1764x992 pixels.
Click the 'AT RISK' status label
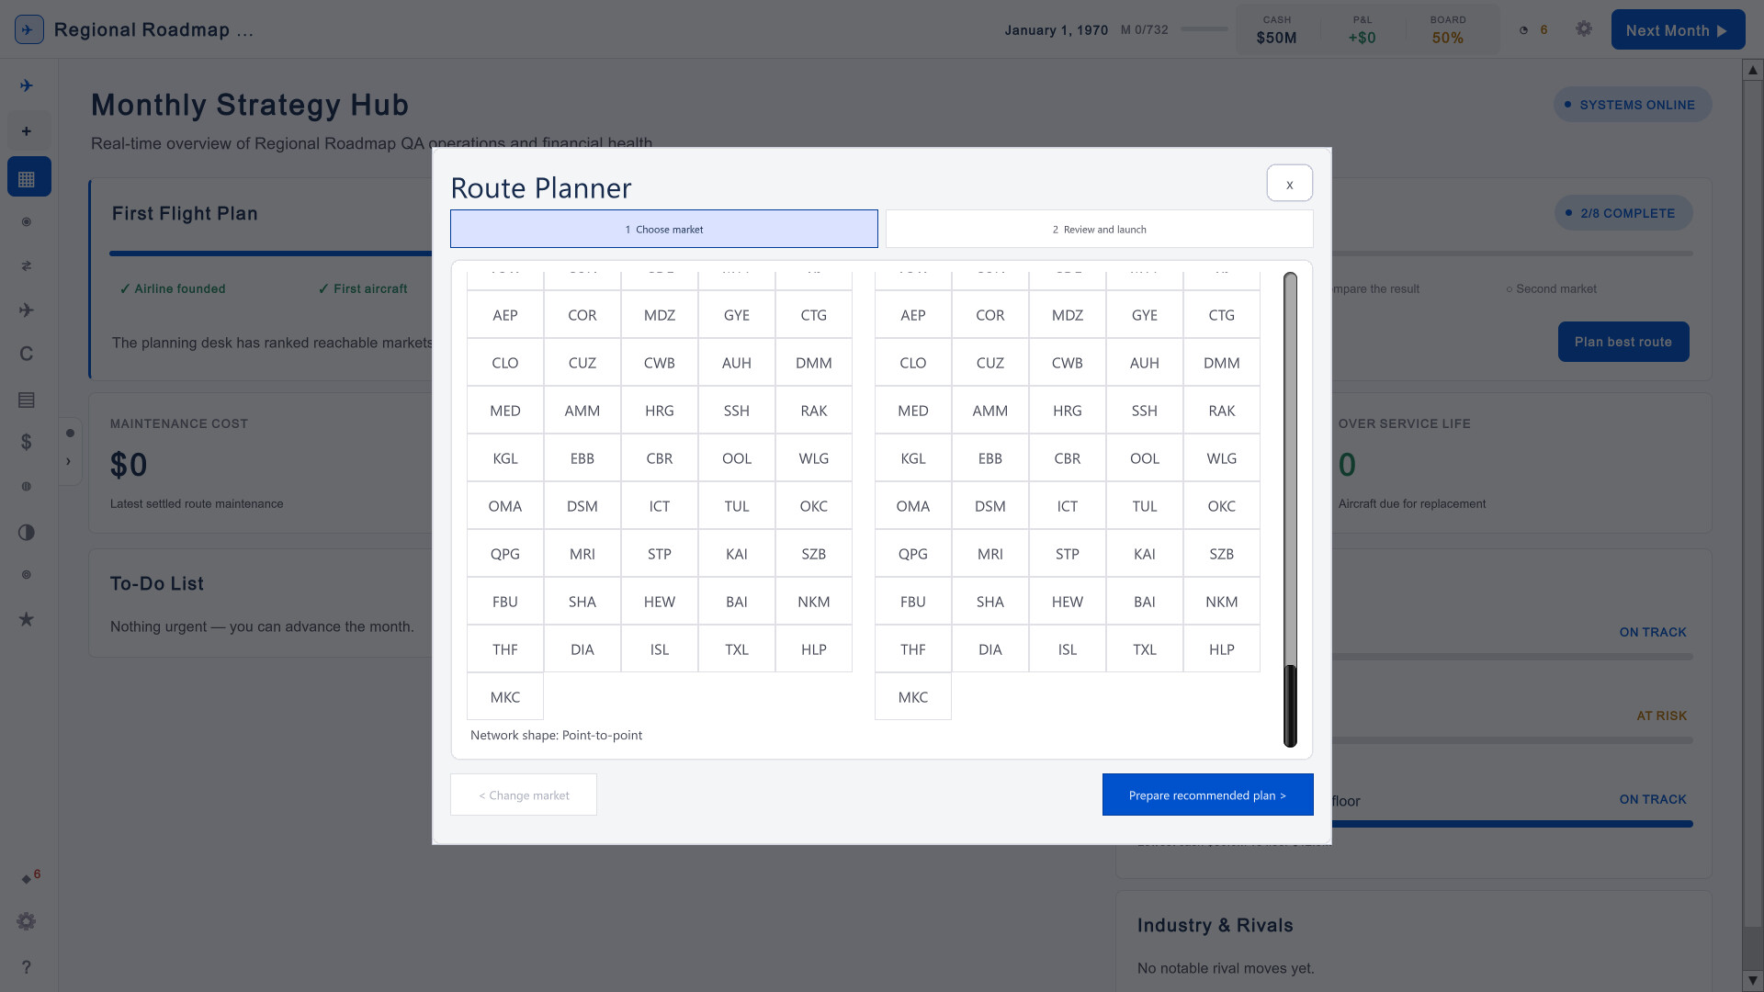pos(1661,716)
